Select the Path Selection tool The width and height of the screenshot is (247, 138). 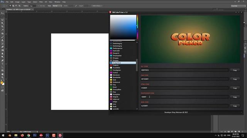coord(2,67)
